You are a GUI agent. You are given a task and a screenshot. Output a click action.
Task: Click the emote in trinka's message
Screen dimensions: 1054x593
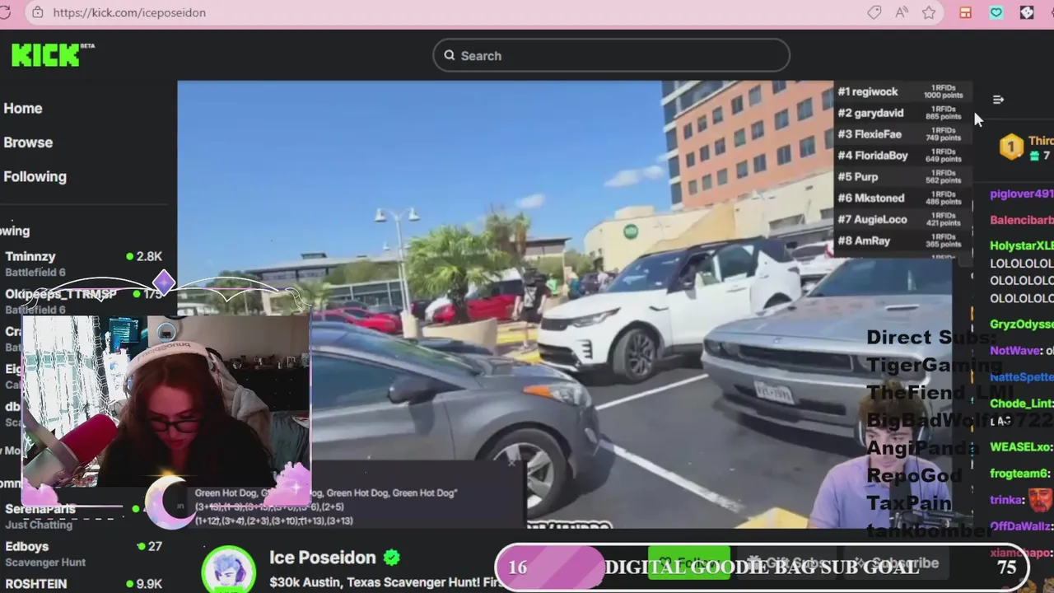pos(1041,500)
